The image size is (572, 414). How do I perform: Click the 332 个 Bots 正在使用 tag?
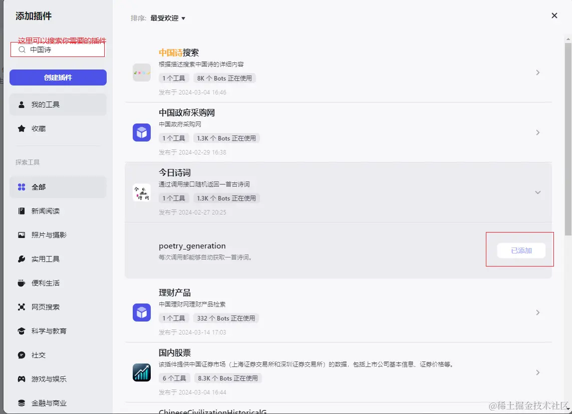[226, 318]
